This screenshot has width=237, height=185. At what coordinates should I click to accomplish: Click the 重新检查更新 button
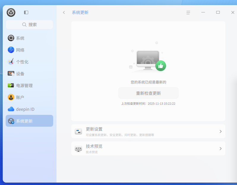[148, 93]
